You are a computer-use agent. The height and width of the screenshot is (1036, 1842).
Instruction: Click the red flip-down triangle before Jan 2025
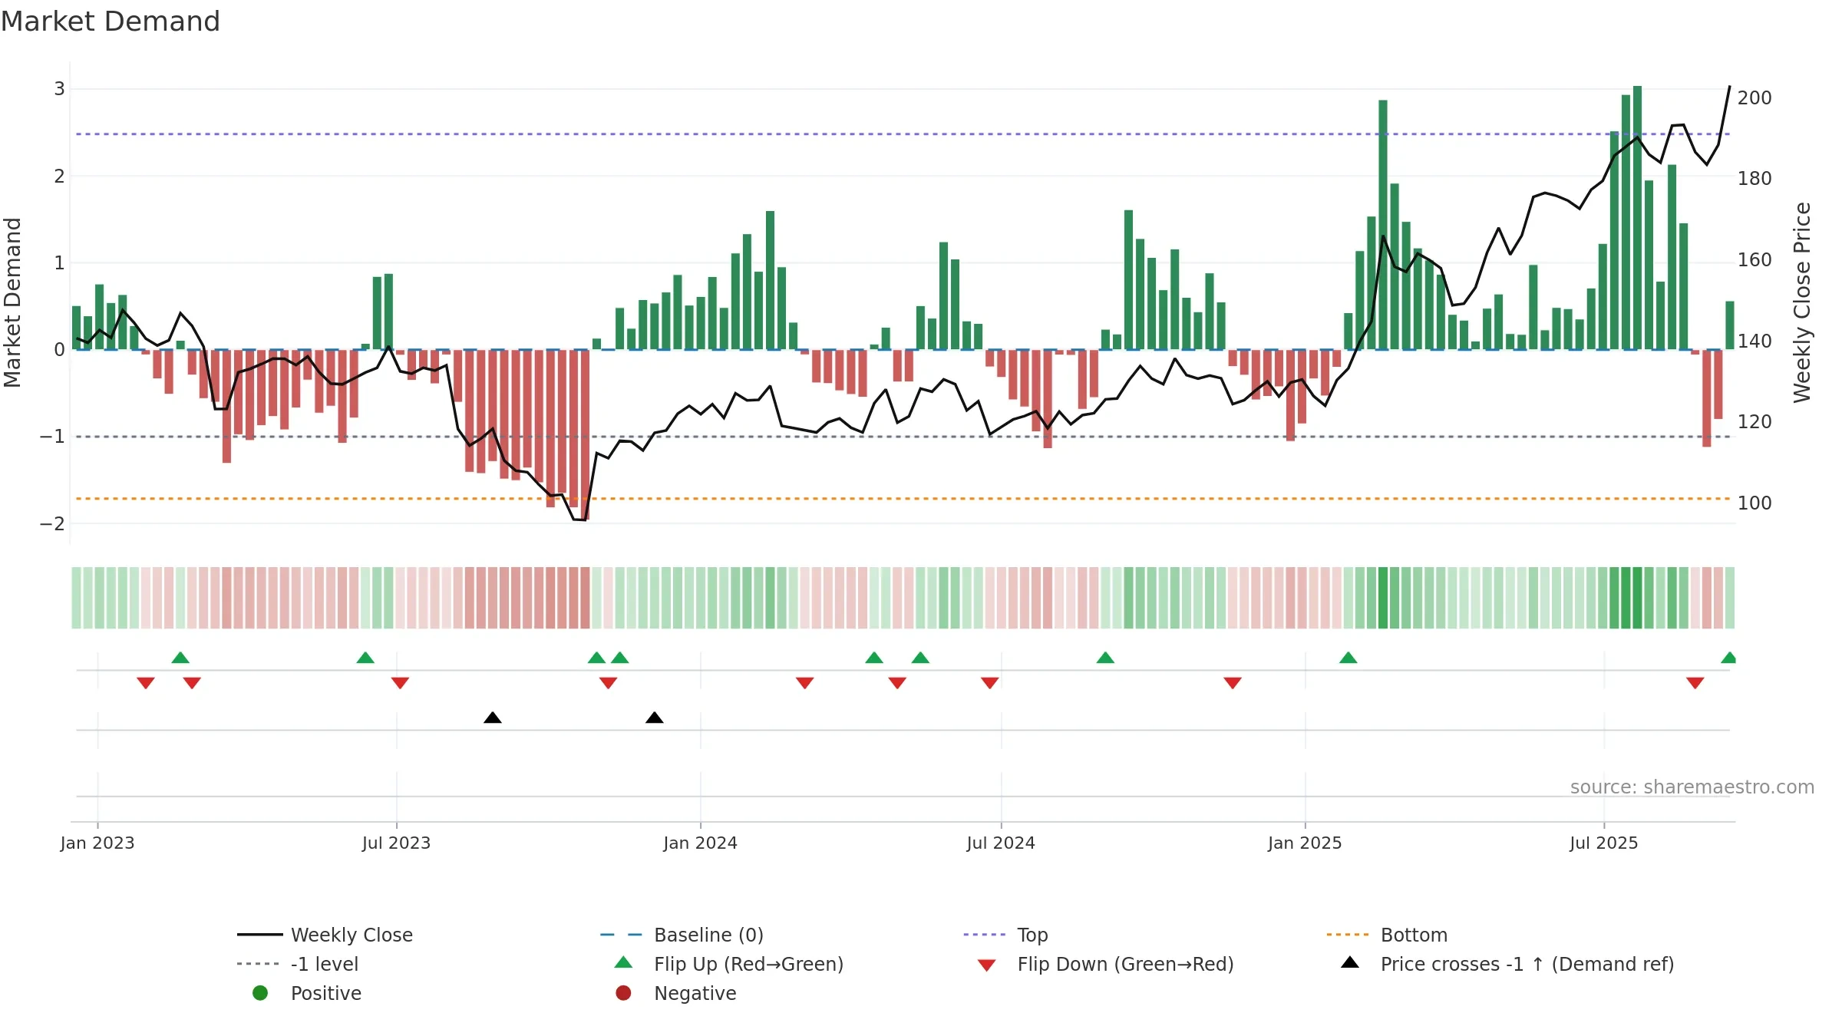(x=1233, y=683)
